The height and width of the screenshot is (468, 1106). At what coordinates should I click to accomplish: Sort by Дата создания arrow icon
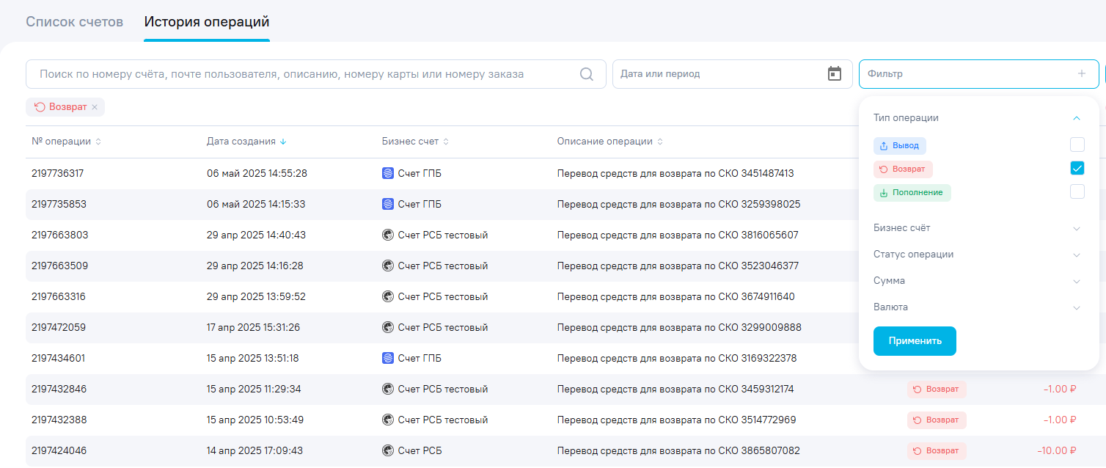(x=283, y=142)
